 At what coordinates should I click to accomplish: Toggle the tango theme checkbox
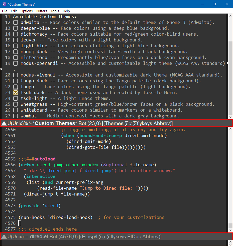15,87
